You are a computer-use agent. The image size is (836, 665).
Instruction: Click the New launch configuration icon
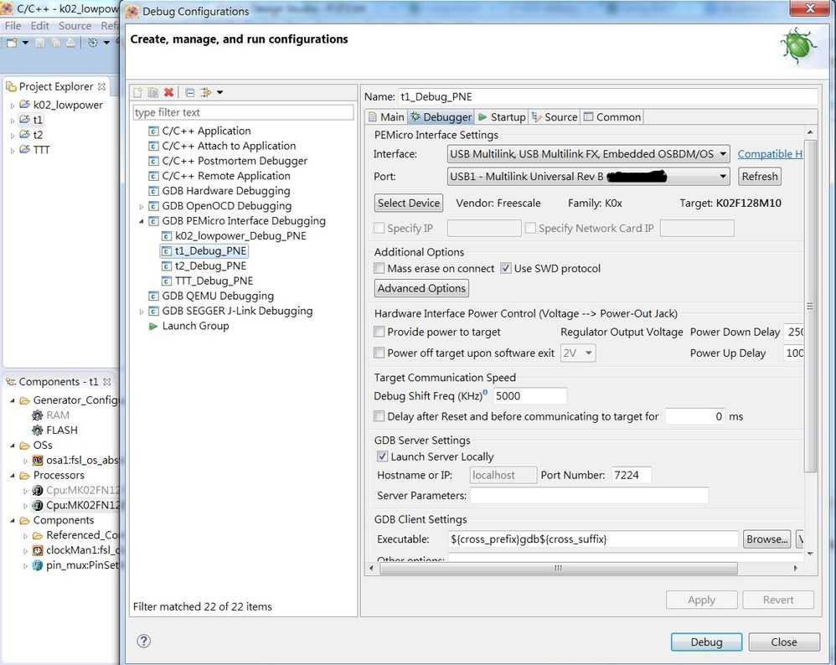(138, 93)
